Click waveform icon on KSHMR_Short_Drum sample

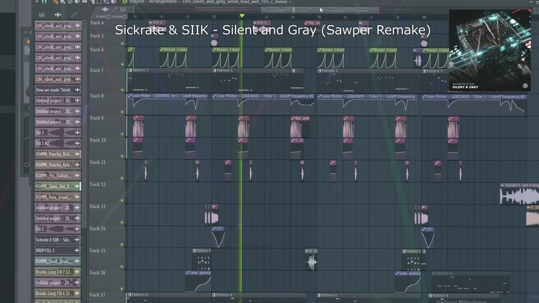tap(77, 261)
